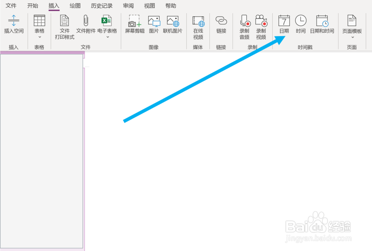Viewport: 372px width, 251px height.
Task: Open the 视图 (View) tab
Action: pyautogui.click(x=150, y=6)
